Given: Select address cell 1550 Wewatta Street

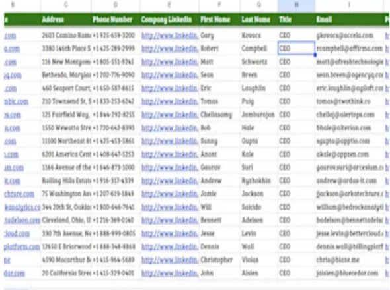Looking at the screenshot, I should click(65, 128).
